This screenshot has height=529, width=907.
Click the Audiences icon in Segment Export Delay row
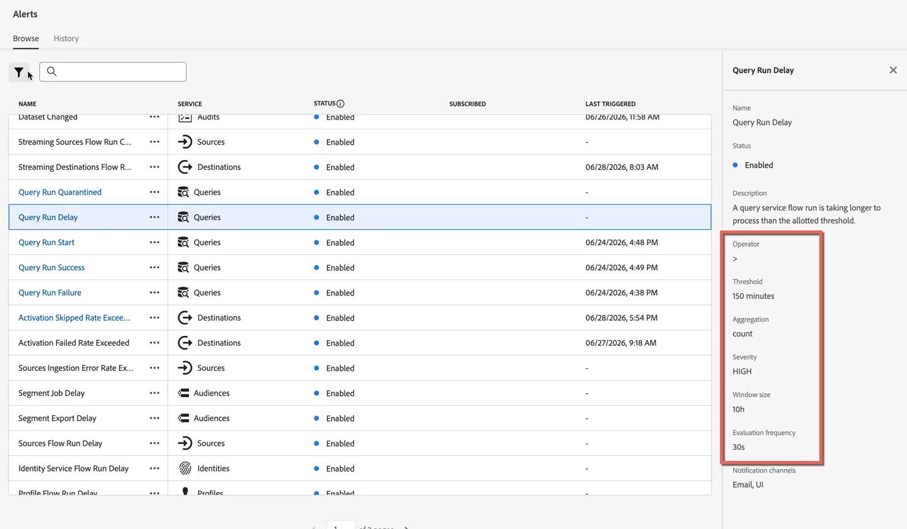click(x=183, y=418)
